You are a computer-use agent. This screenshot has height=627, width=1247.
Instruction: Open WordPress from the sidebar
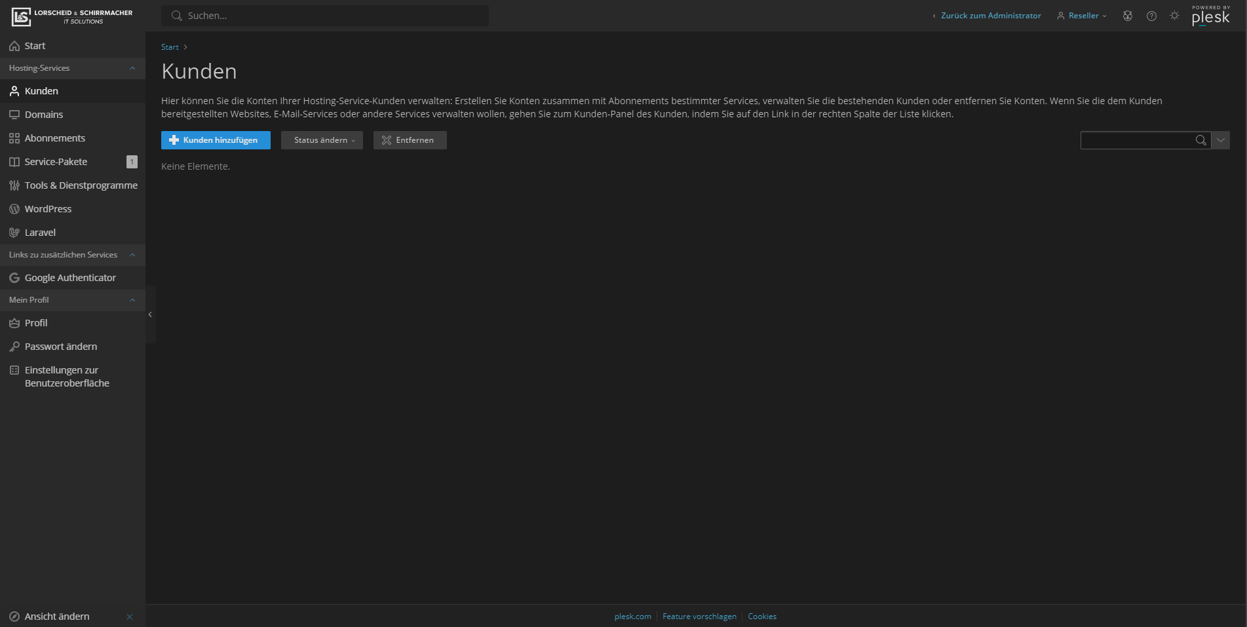[48, 209]
